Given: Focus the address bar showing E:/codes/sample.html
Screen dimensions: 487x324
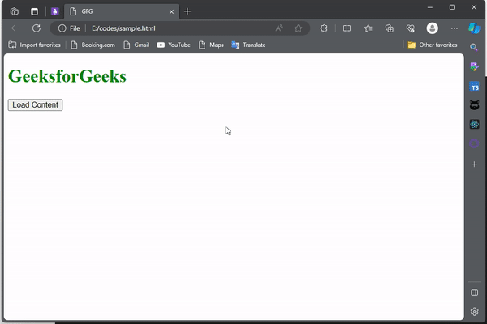Looking at the screenshot, I should click(180, 28).
